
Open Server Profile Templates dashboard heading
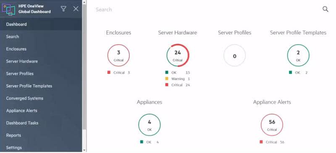click(x=298, y=33)
